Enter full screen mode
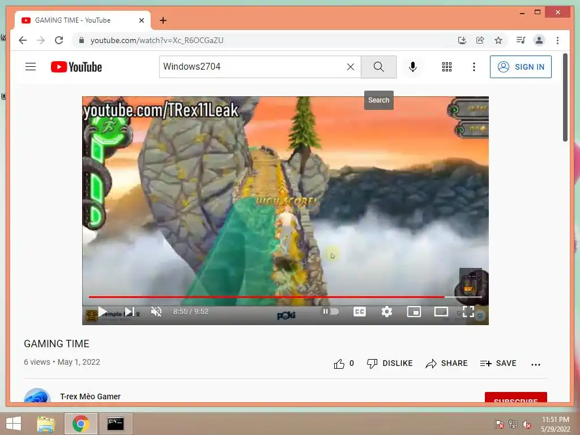 468,312
